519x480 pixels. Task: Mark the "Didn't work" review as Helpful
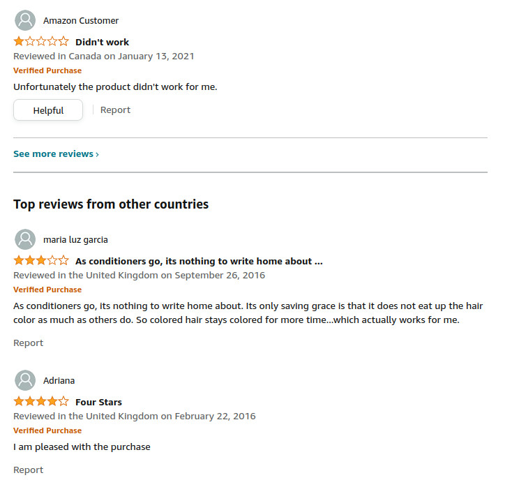tap(48, 110)
